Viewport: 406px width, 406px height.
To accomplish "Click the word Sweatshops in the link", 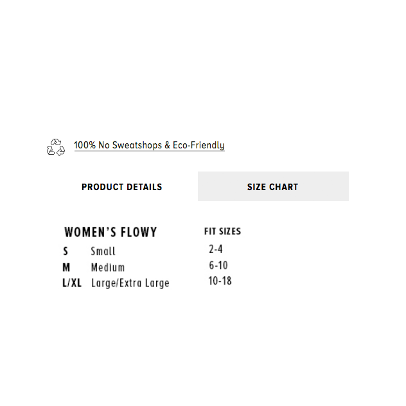I will pos(137,145).
